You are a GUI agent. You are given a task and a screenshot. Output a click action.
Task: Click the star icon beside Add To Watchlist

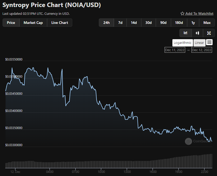[x=182, y=13]
